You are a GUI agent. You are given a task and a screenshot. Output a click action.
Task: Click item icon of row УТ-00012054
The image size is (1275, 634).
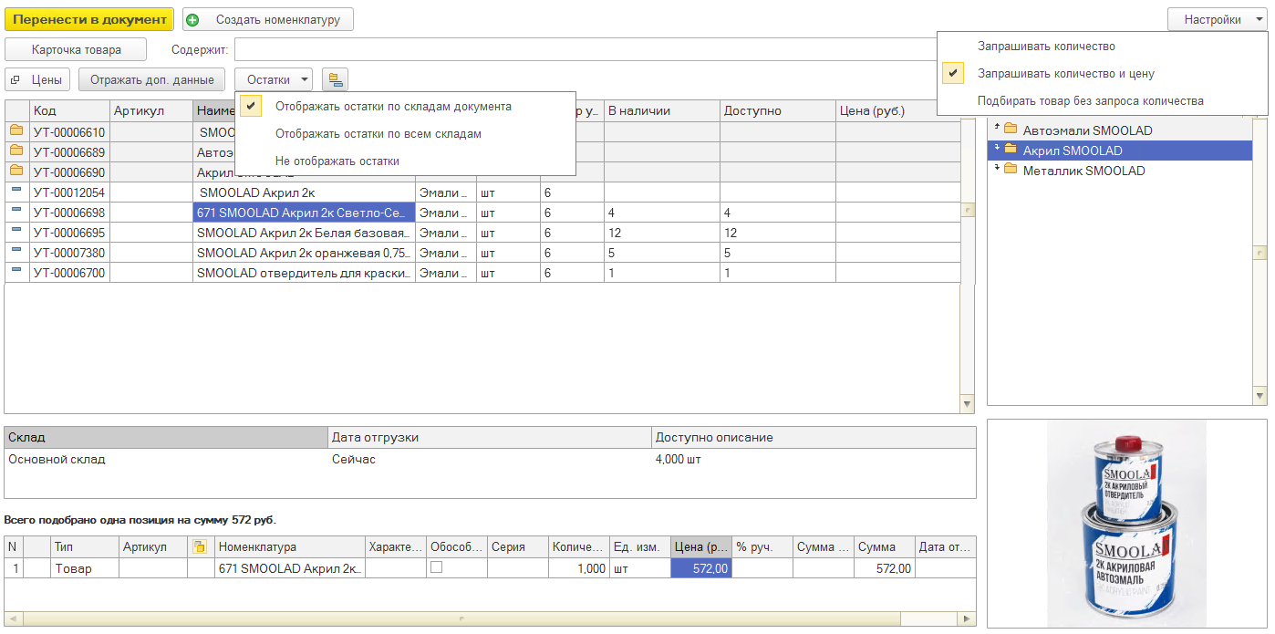click(16, 192)
